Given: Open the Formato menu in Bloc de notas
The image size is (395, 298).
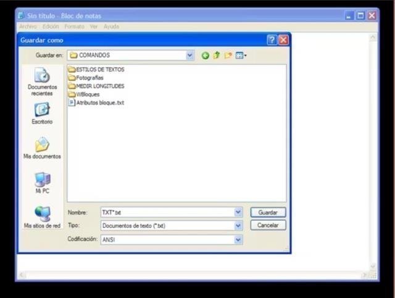Looking at the screenshot, I should tap(74, 27).
